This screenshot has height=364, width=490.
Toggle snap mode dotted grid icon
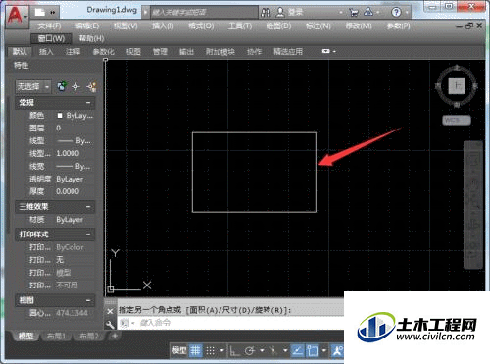point(210,351)
